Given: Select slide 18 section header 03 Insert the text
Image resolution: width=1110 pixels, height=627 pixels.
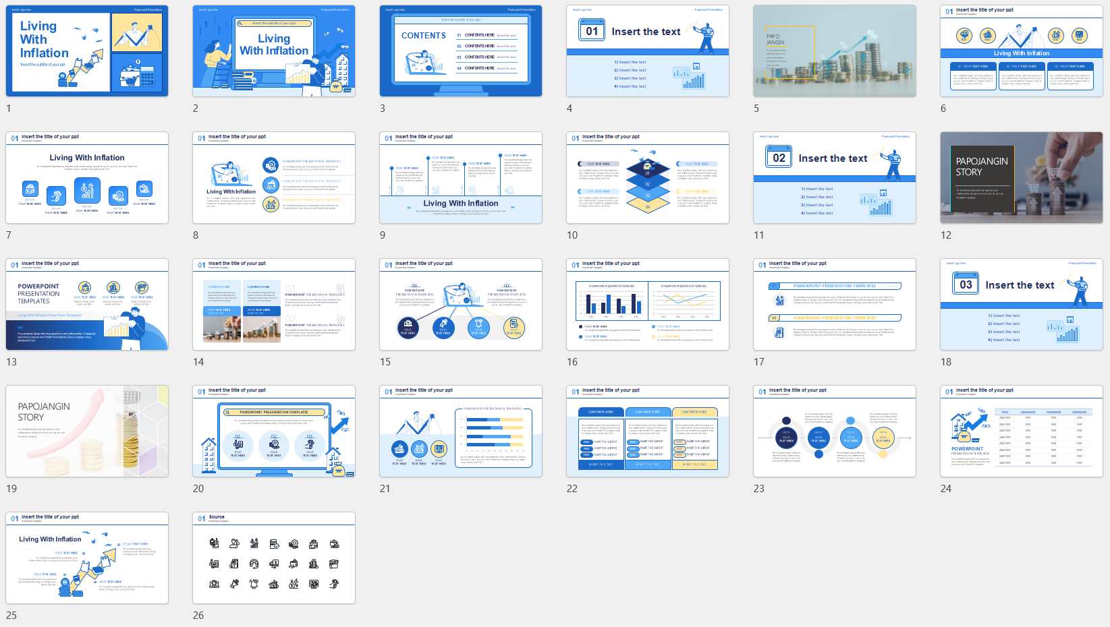Looking at the screenshot, I should tap(1022, 305).
